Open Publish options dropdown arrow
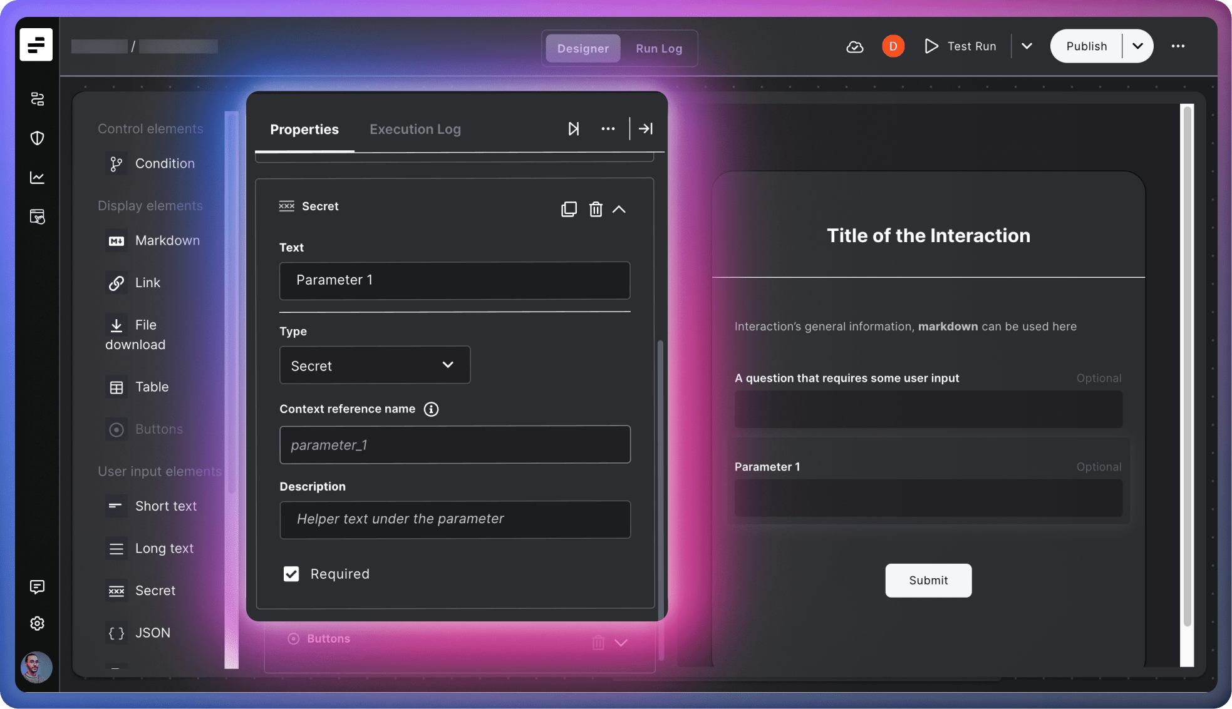 [x=1137, y=46]
